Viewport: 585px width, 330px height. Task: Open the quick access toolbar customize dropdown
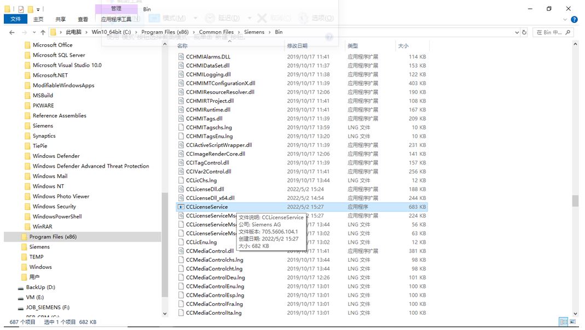(38, 9)
